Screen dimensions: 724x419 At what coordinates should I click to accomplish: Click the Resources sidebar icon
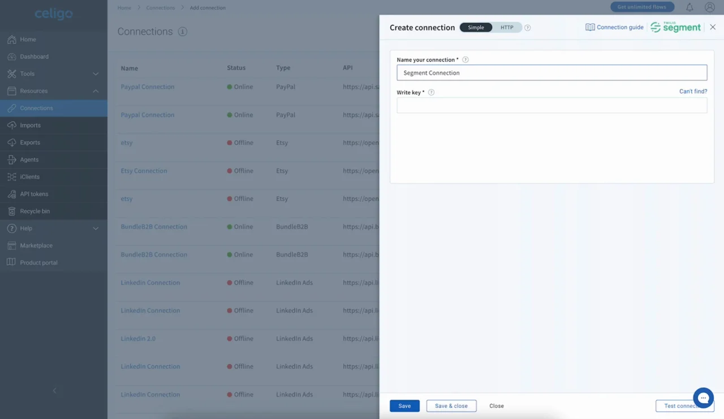click(11, 91)
